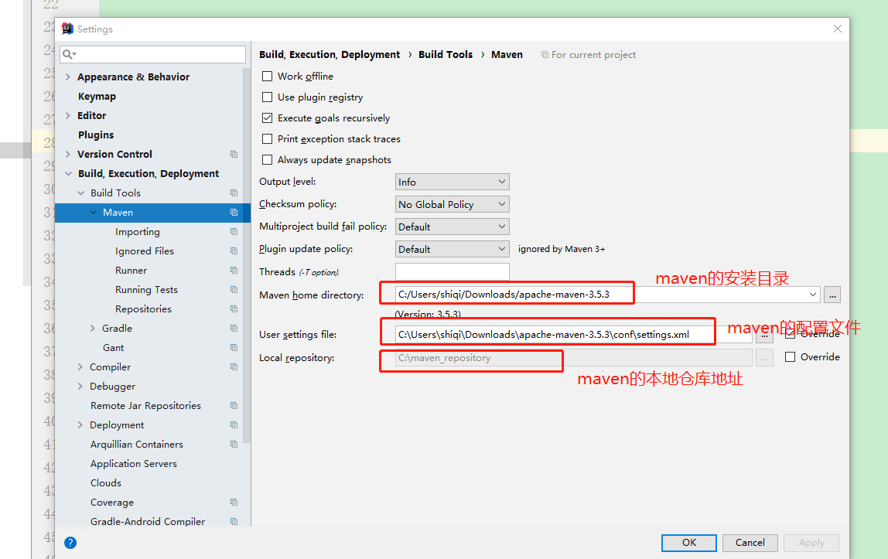Collapse the Build, Execution, Deployment section
The height and width of the screenshot is (559, 888).
[x=69, y=174]
